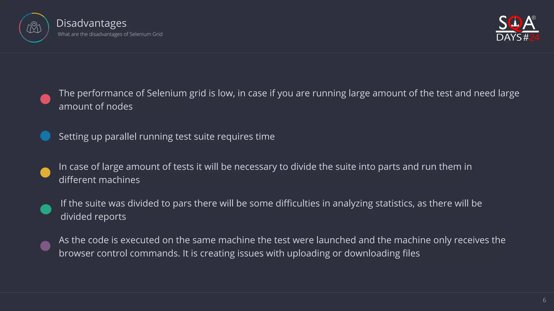This screenshot has width=554, height=311.
Task: Click the purple bullet dot
Action: [45, 246]
